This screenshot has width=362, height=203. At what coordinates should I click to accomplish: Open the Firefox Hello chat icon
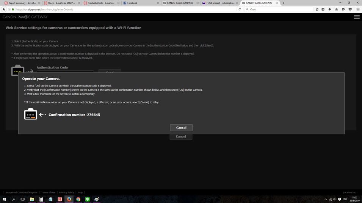343,9
